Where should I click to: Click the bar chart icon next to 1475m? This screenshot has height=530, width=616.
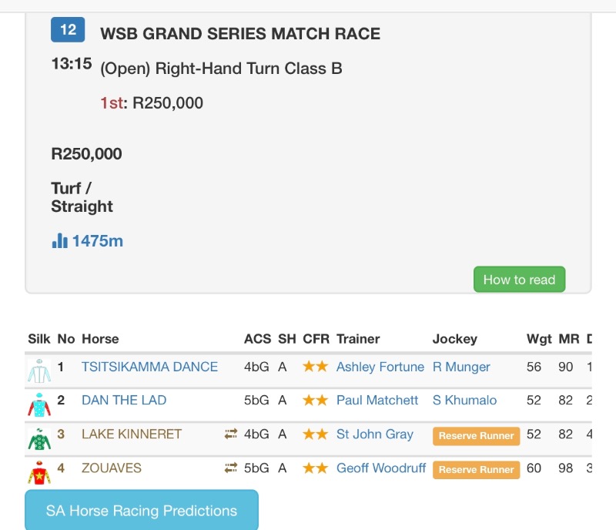59,241
